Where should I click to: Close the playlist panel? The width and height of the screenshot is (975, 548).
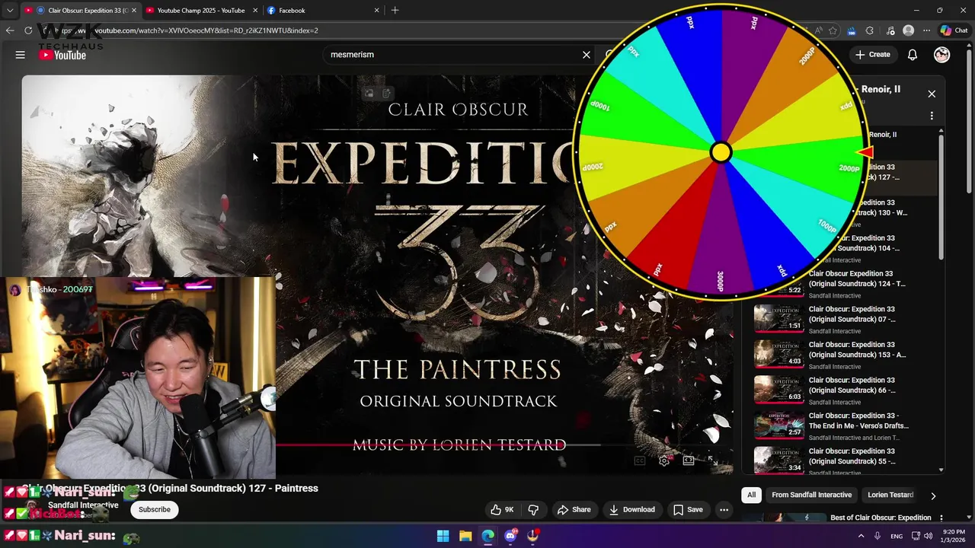tap(932, 94)
